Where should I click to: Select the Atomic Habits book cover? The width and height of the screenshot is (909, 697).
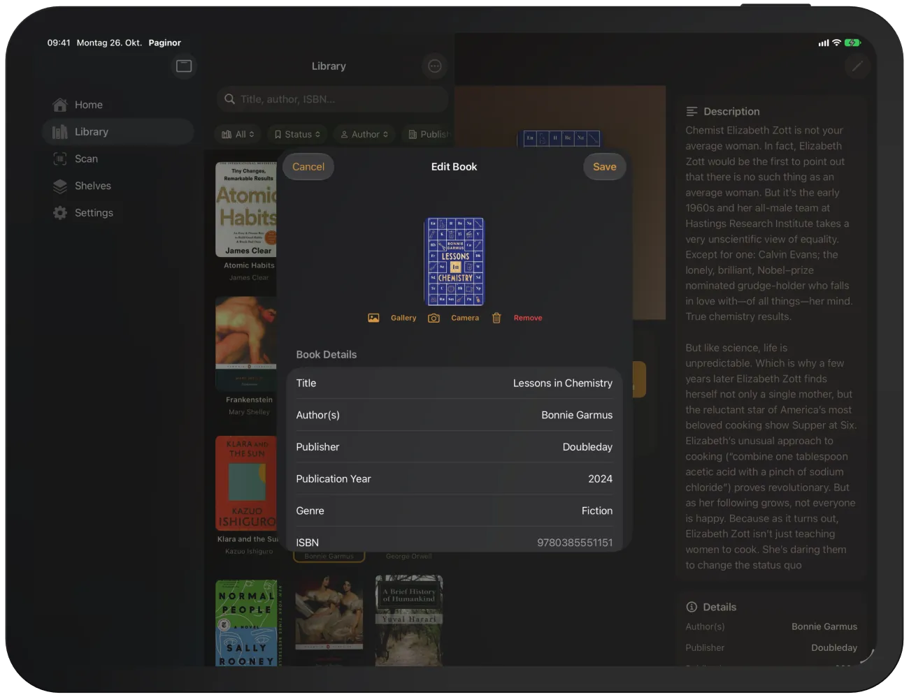click(x=246, y=210)
